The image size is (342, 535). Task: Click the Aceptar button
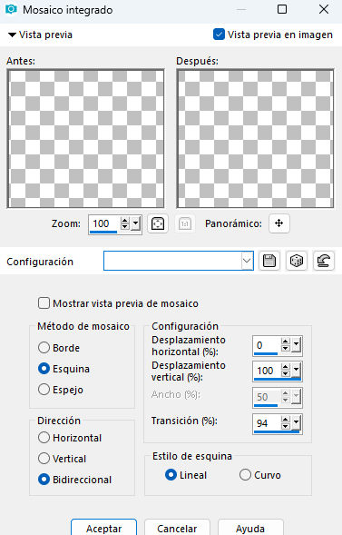104,528
